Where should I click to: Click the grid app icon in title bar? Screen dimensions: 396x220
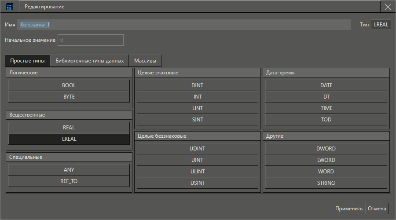(x=9, y=7)
